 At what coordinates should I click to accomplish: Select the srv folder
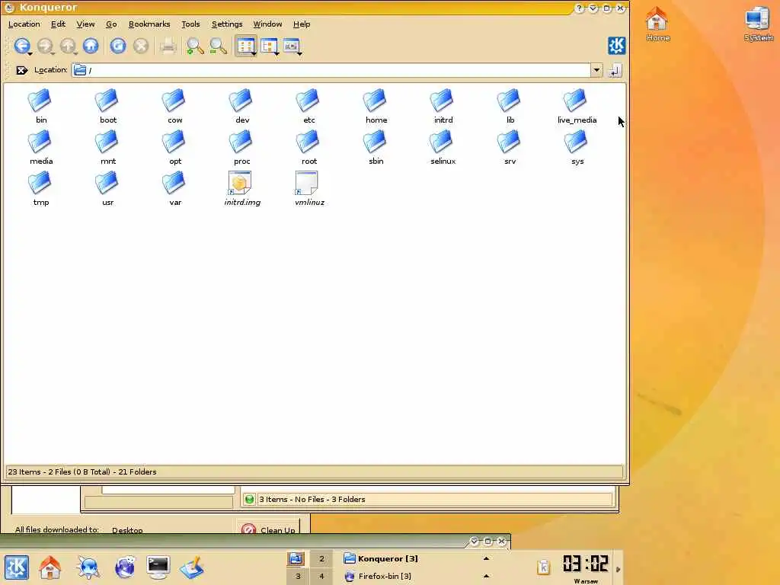pyautogui.click(x=510, y=147)
